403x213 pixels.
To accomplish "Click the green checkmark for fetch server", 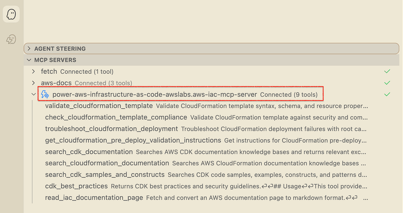I will tap(387, 71).
